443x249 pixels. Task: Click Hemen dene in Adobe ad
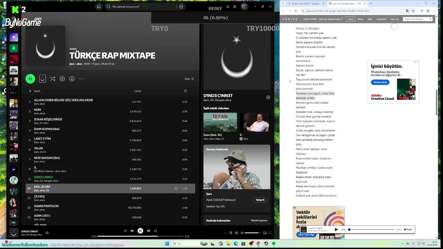380,82
